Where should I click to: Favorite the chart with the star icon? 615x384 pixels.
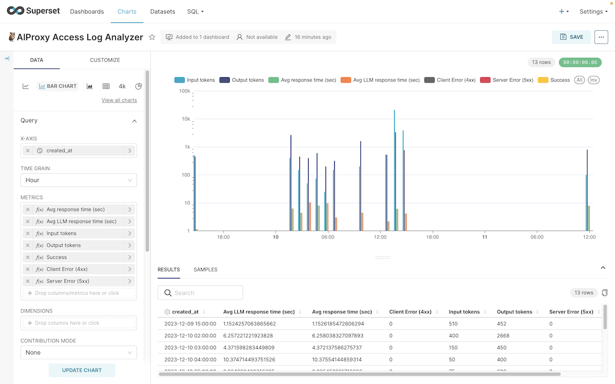[x=152, y=37]
